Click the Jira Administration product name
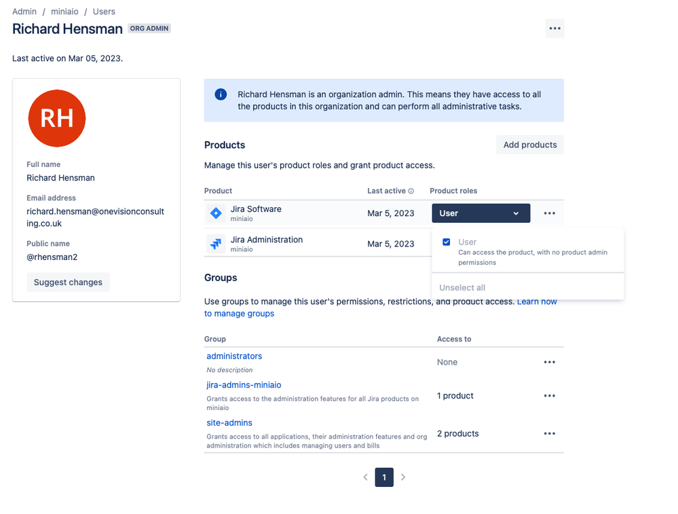The image size is (678, 514). pyautogui.click(x=267, y=240)
